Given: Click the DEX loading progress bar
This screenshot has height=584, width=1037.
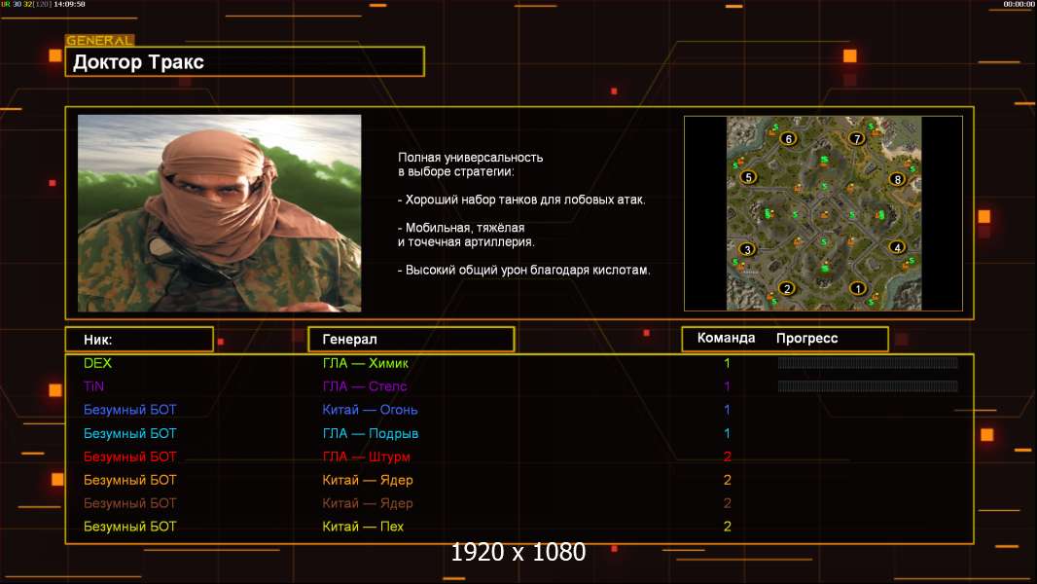Looking at the screenshot, I should (868, 363).
